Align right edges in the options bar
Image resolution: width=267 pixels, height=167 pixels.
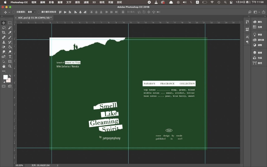(x=85, y=12)
